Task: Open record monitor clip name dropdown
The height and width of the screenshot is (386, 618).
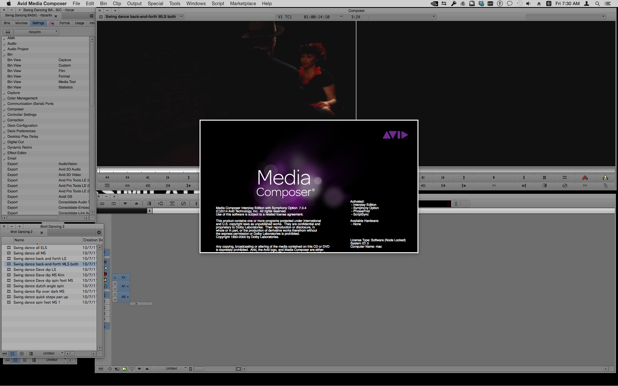Action: click(x=566, y=17)
